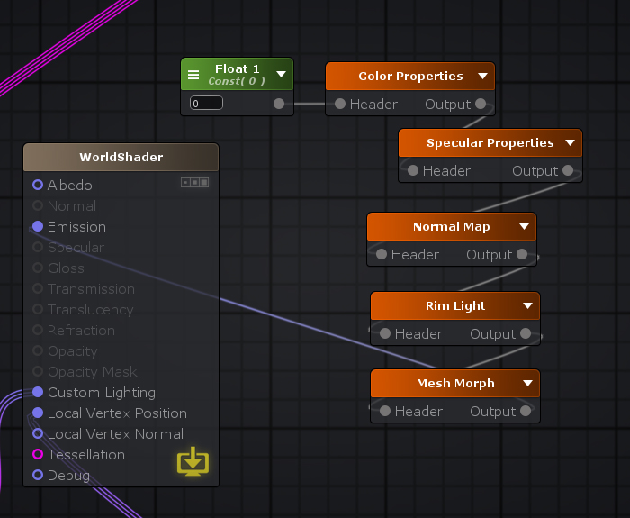630x518 pixels.
Task: Click Specular Properties Output port
Action: [x=568, y=170]
